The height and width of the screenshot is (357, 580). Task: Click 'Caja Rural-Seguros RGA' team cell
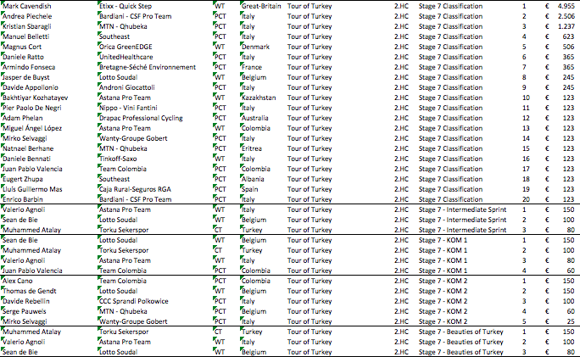pos(136,189)
